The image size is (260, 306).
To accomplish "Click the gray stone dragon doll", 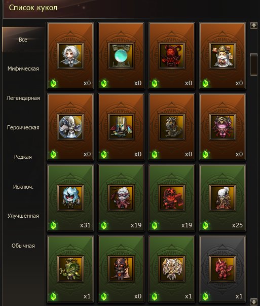I will tap(172, 127).
